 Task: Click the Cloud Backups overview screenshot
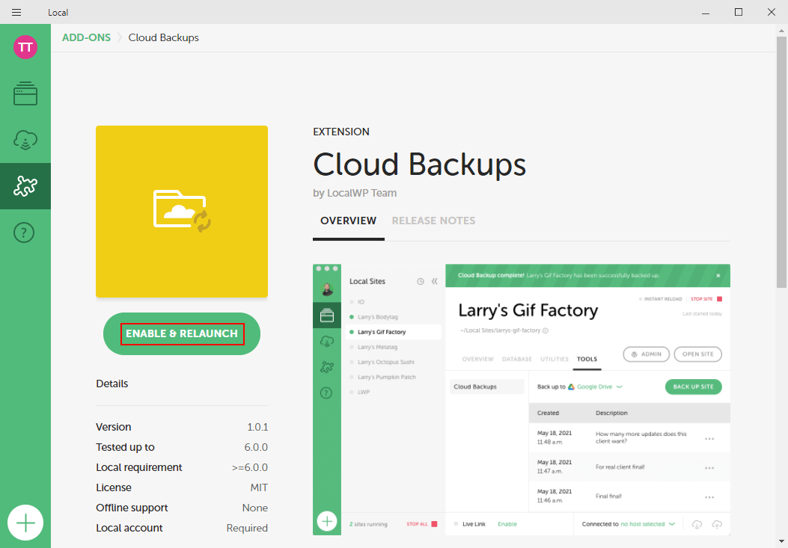point(522,399)
